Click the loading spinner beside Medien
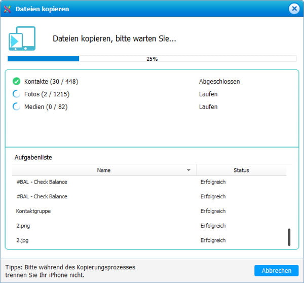Viewport: 304px width, 283px height. coord(16,107)
